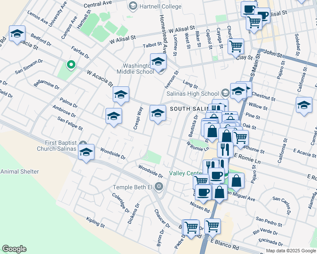The width and height of the screenshot is (317, 254).
Task: Select the coffee cup marker near Nissen Rd
Action: (x=203, y=191)
